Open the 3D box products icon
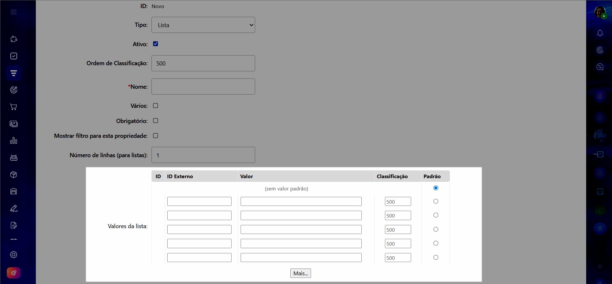The image size is (612, 284). coord(14,175)
